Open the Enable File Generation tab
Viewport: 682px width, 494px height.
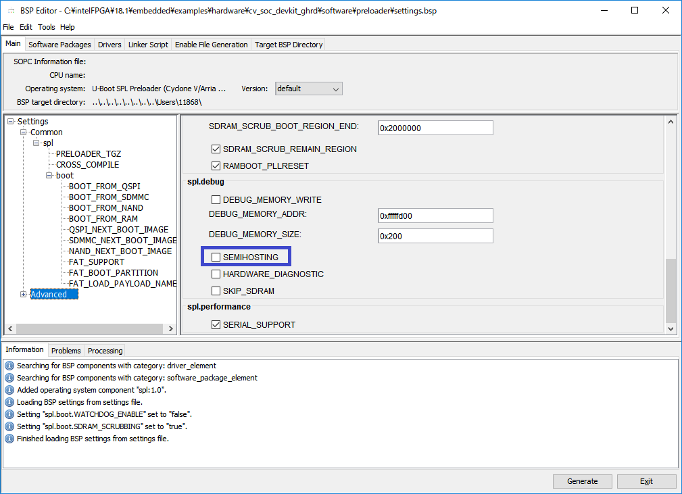211,44
